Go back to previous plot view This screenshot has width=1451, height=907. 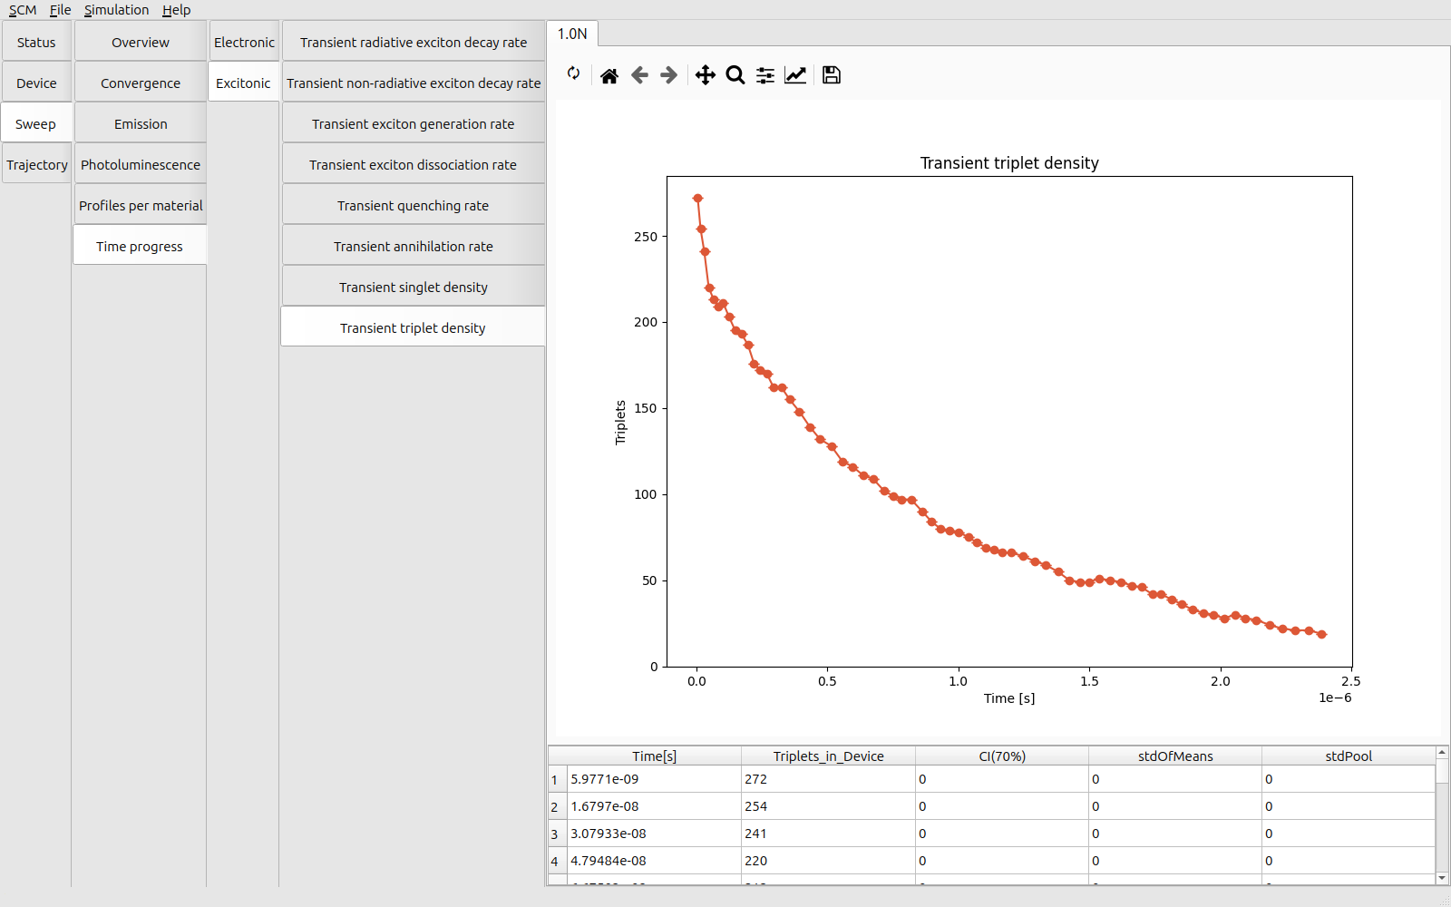[x=639, y=75]
